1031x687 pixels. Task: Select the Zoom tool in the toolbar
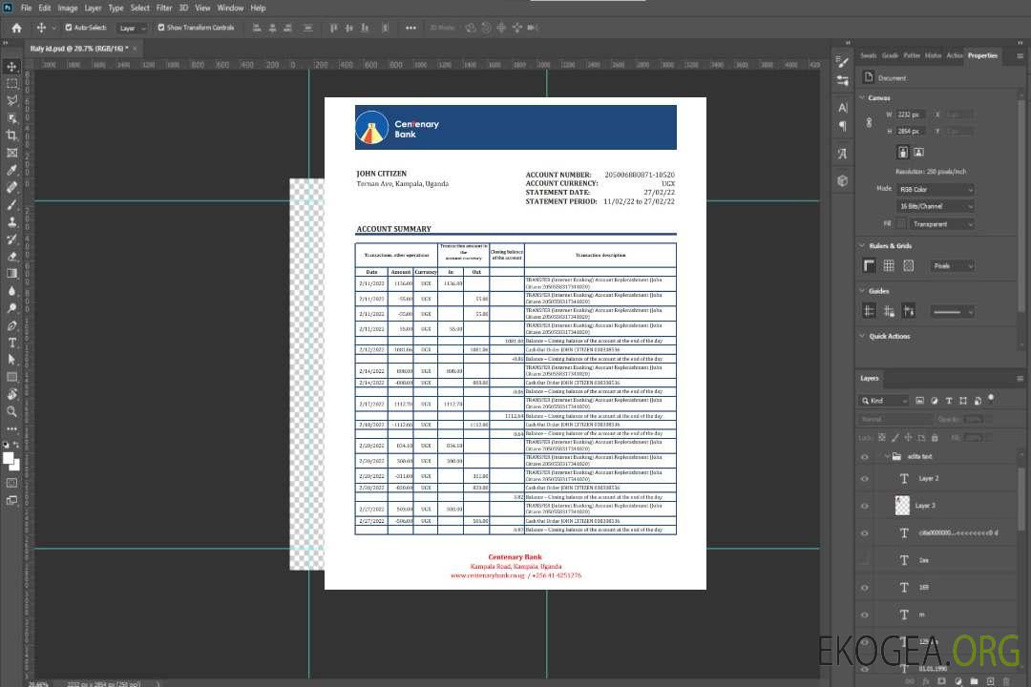click(x=12, y=411)
